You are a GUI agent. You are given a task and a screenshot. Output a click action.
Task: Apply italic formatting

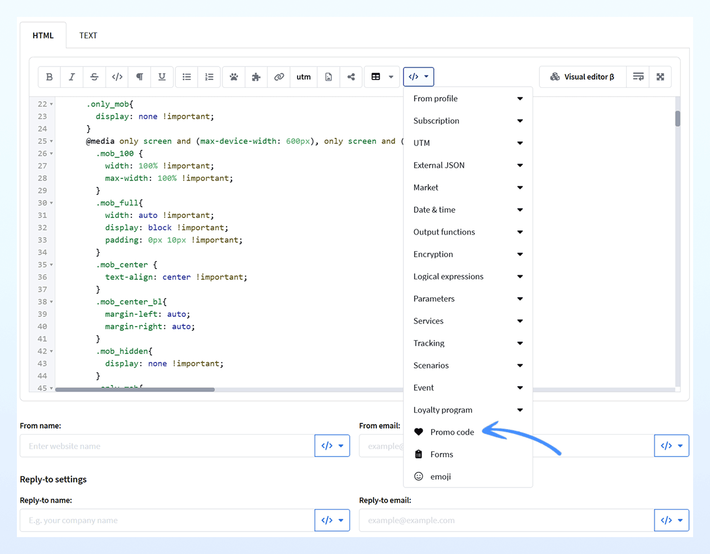72,77
